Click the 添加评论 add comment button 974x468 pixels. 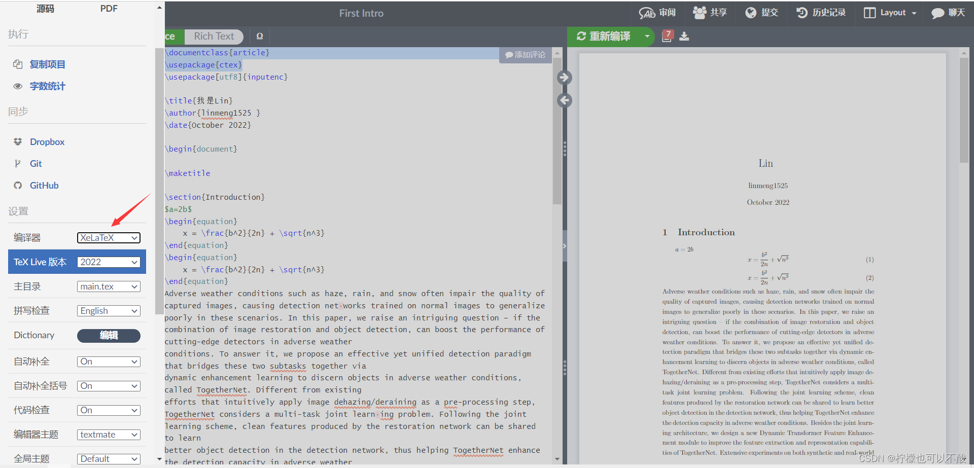[525, 55]
